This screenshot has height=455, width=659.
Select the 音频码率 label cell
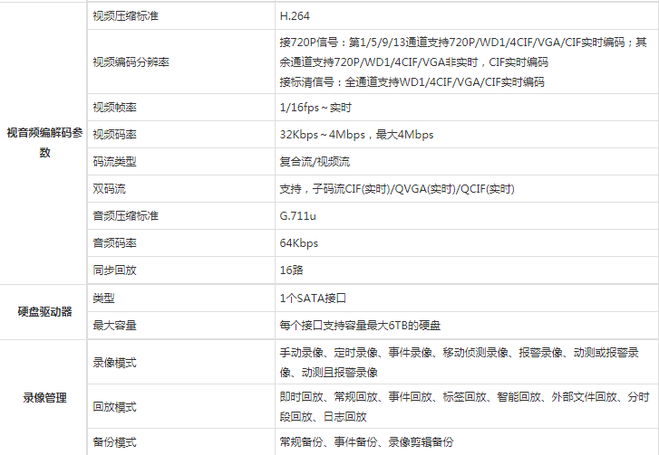(114, 243)
